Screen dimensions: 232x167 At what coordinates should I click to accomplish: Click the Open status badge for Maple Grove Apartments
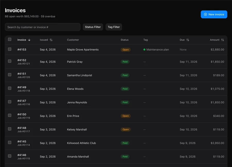point(126,50)
